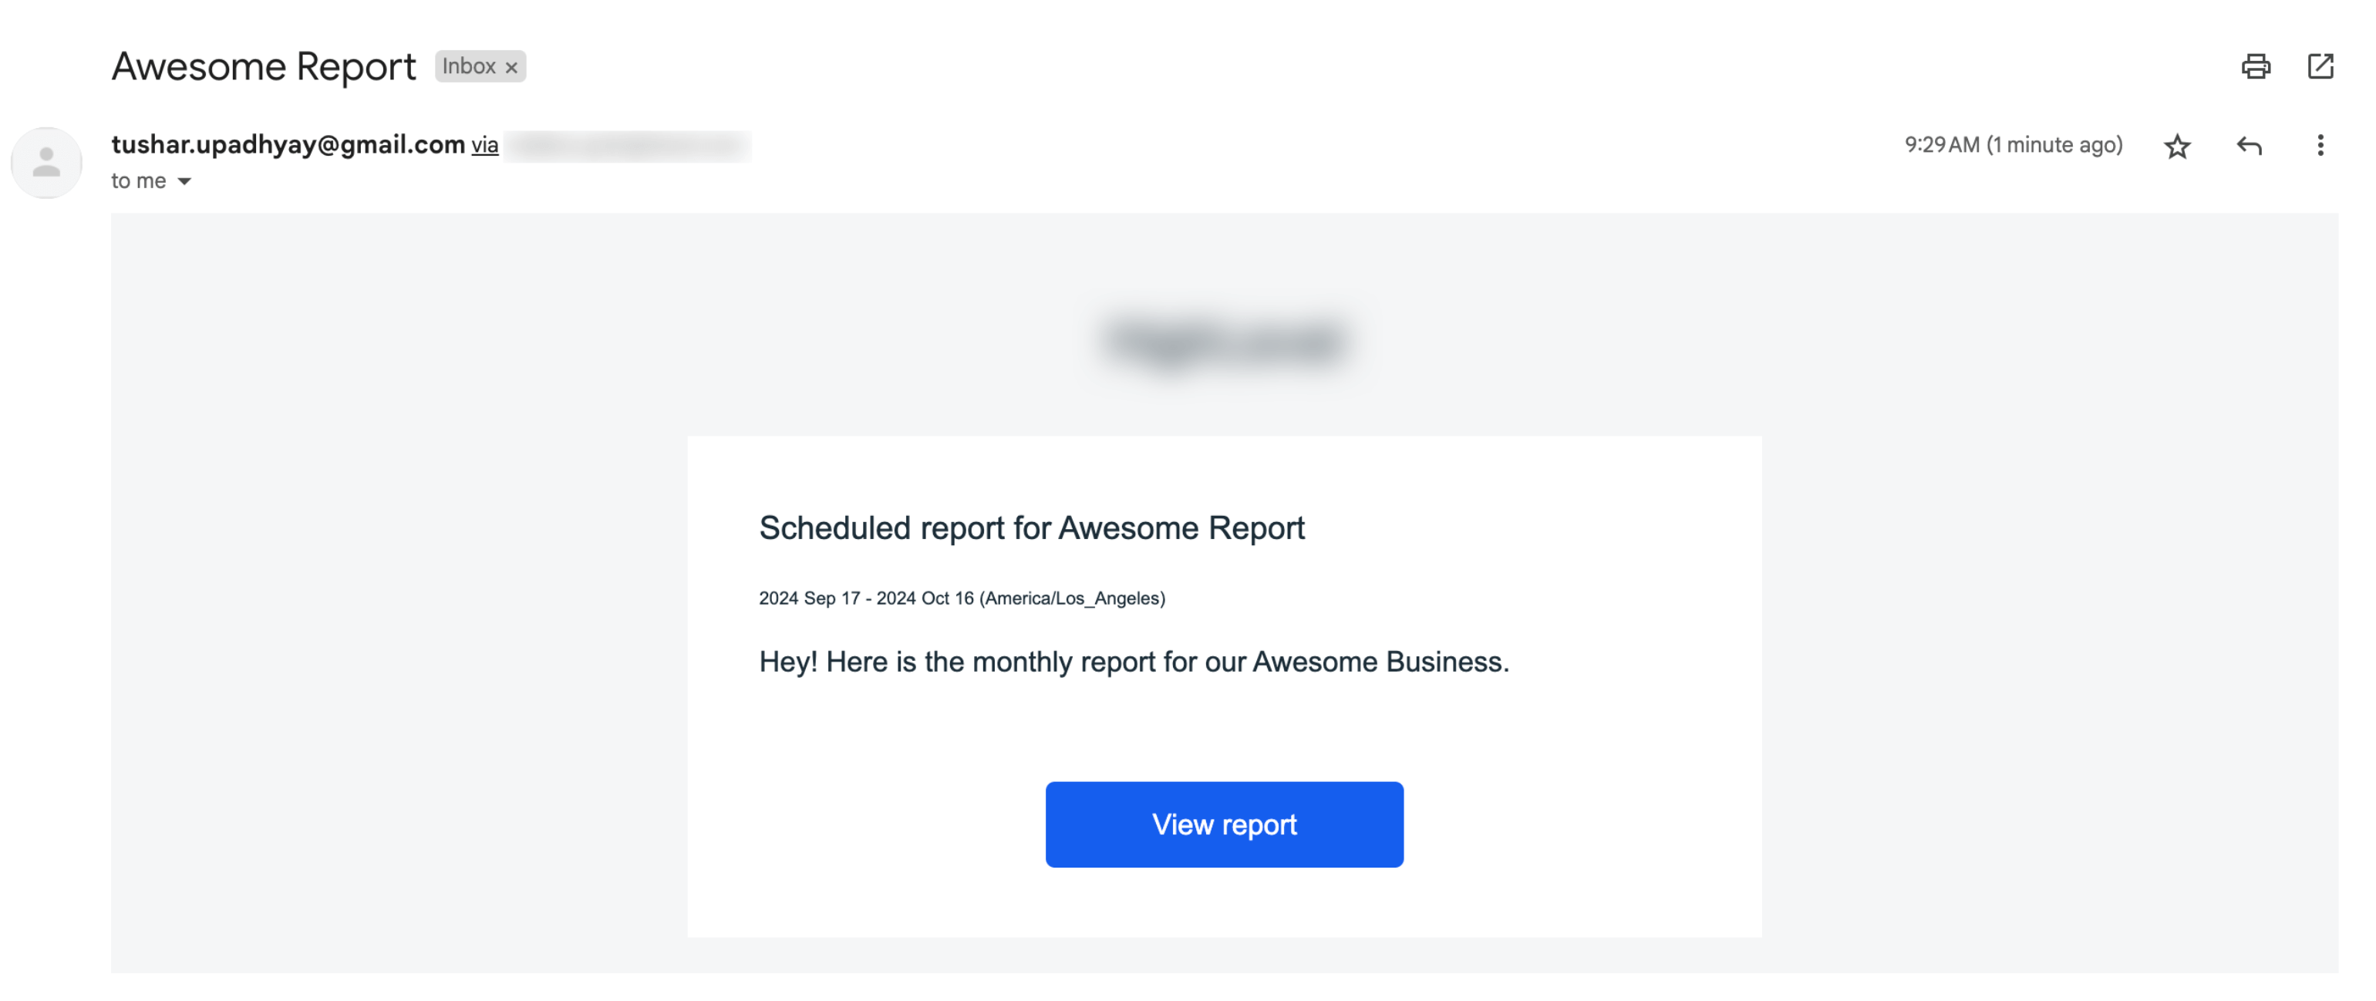Click the 'to me' recipient text

138,180
